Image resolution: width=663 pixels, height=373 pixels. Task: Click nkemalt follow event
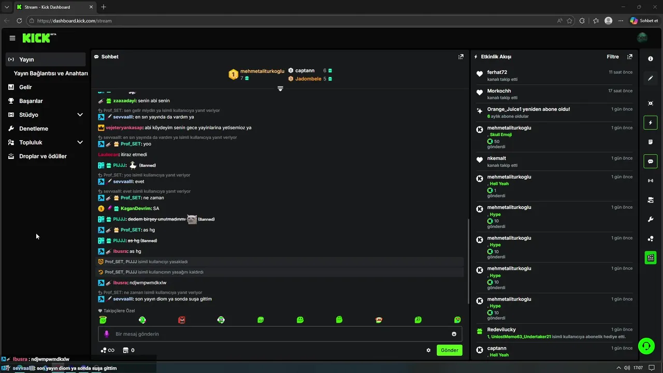tap(555, 161)
